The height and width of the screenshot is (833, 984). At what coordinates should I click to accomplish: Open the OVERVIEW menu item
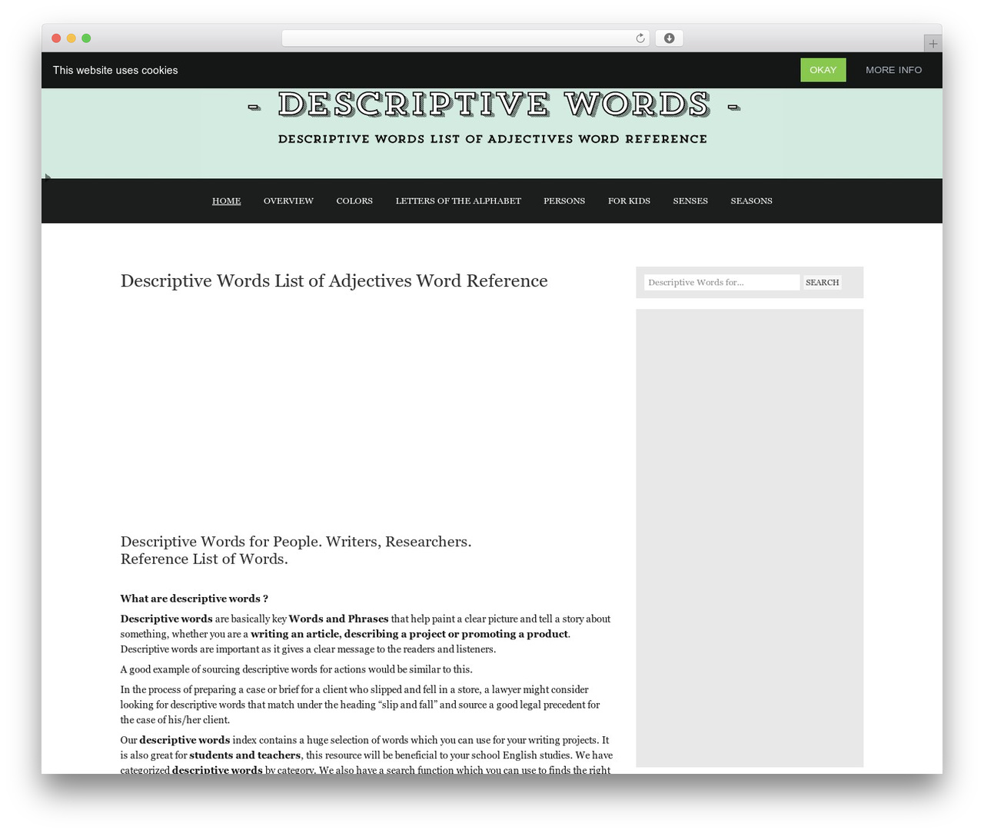tap(288, 201)
